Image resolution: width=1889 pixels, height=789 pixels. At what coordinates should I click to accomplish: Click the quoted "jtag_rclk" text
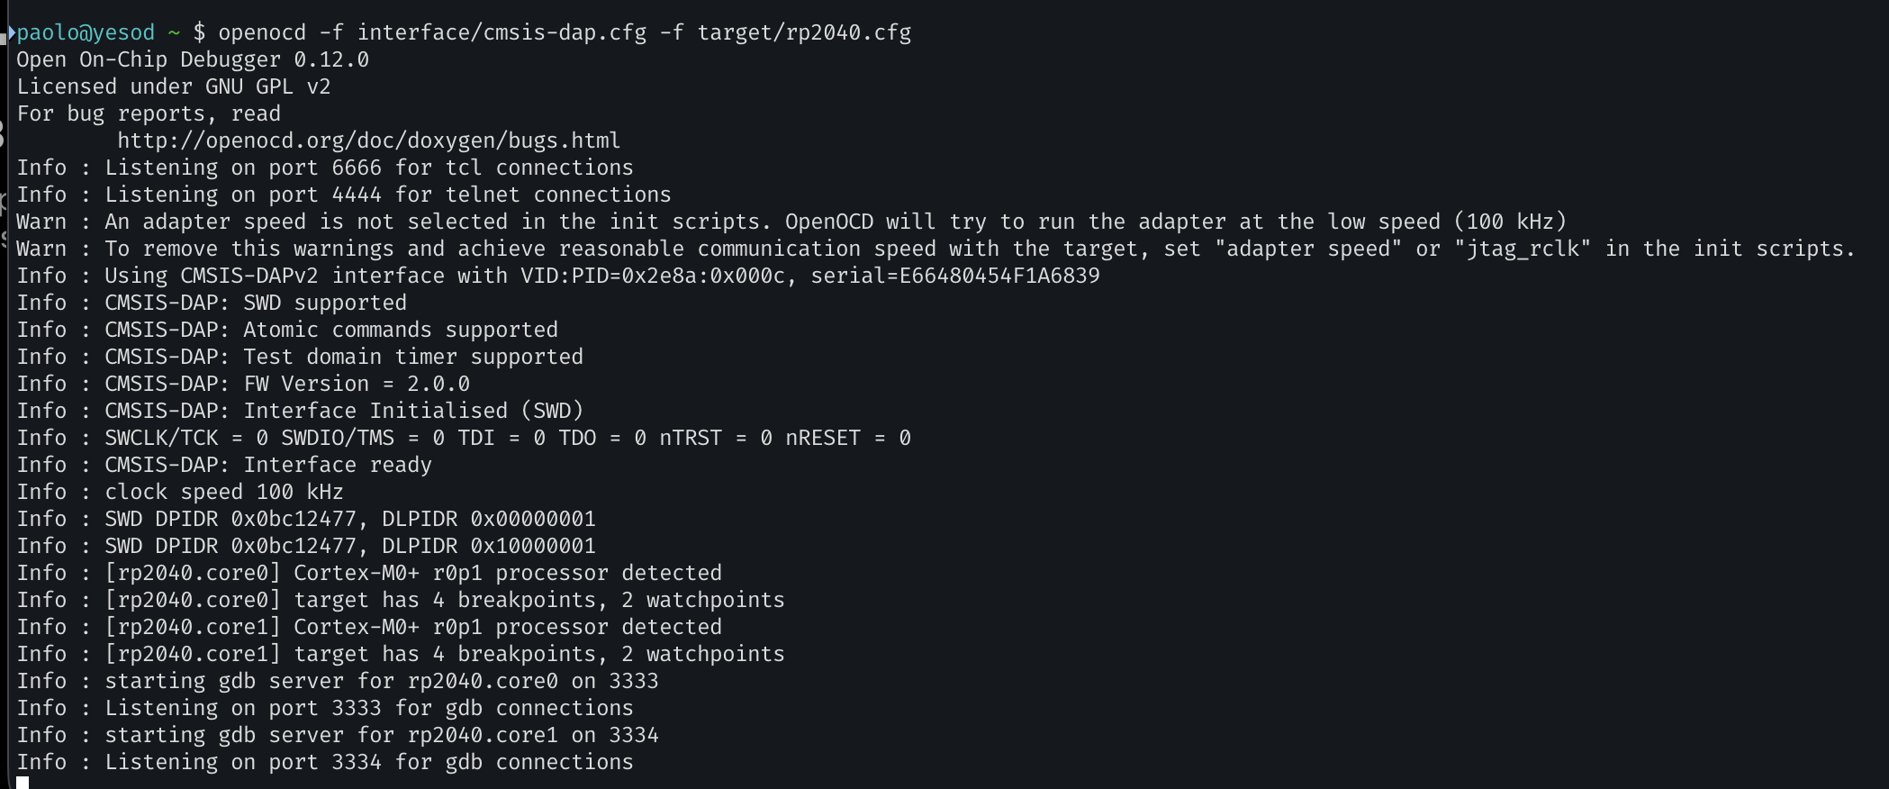1523,249
